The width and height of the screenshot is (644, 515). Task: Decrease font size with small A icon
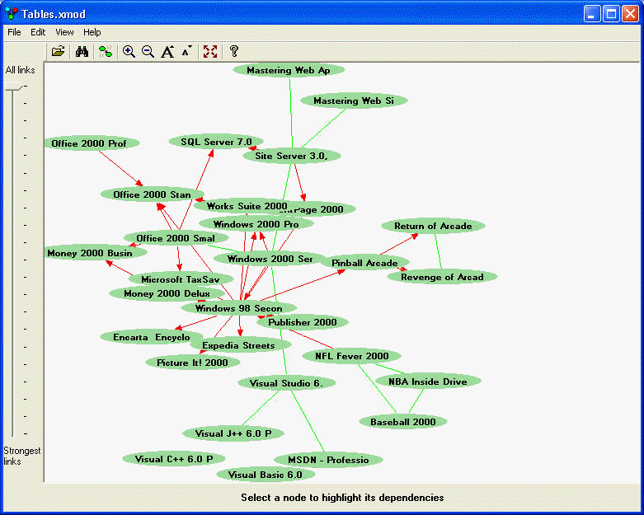(x=186, y=51)
